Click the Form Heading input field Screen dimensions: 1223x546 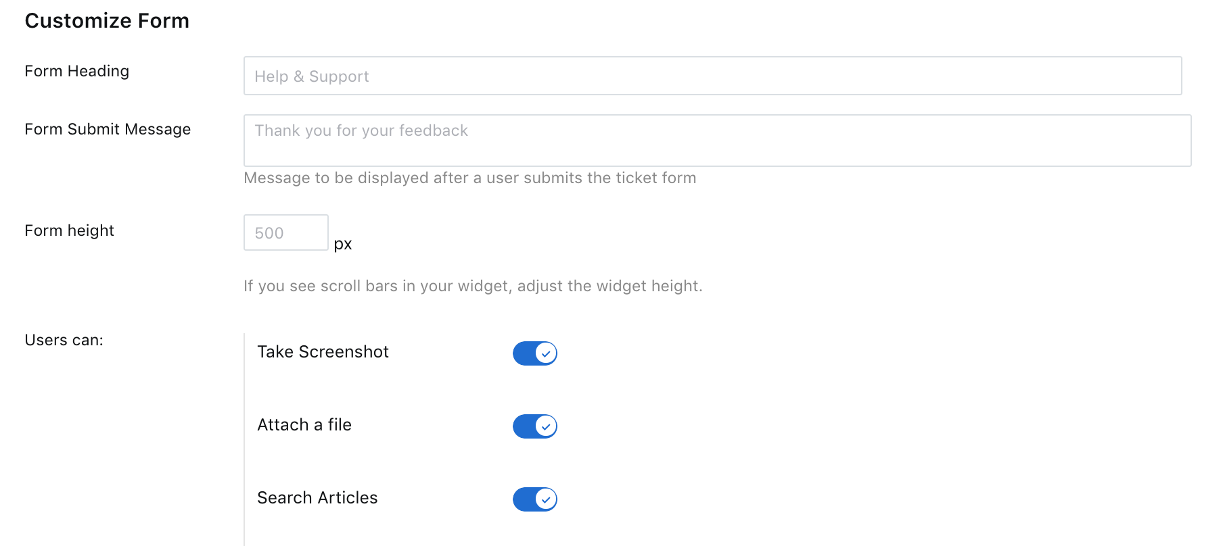click(712, 76)
